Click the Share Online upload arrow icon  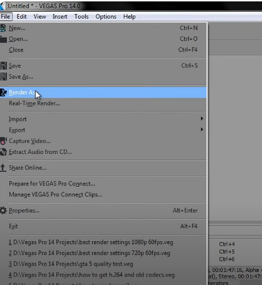[3, 168]
